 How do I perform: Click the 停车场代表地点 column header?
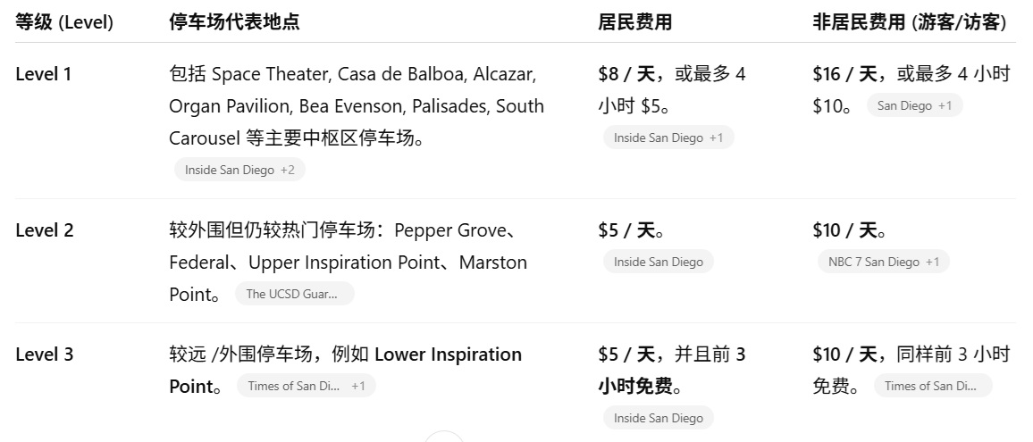coord(234,22)
